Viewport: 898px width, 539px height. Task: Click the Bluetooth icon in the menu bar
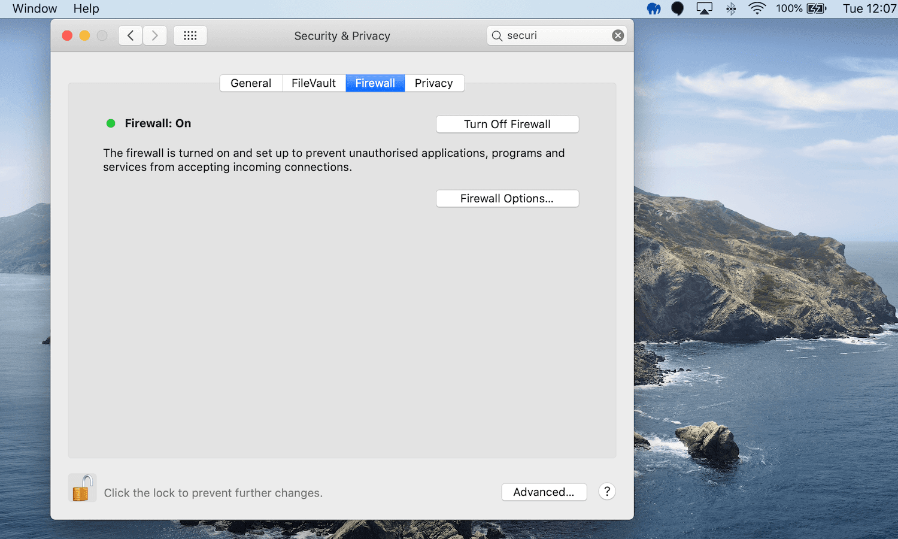731,8
